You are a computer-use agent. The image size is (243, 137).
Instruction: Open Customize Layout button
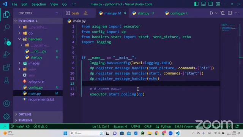point(218,4)
